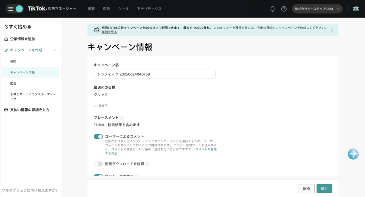The image size is (365, 197).
Task: Click the home icon beside 企業情報を追加
Action: tap(6, 39)
